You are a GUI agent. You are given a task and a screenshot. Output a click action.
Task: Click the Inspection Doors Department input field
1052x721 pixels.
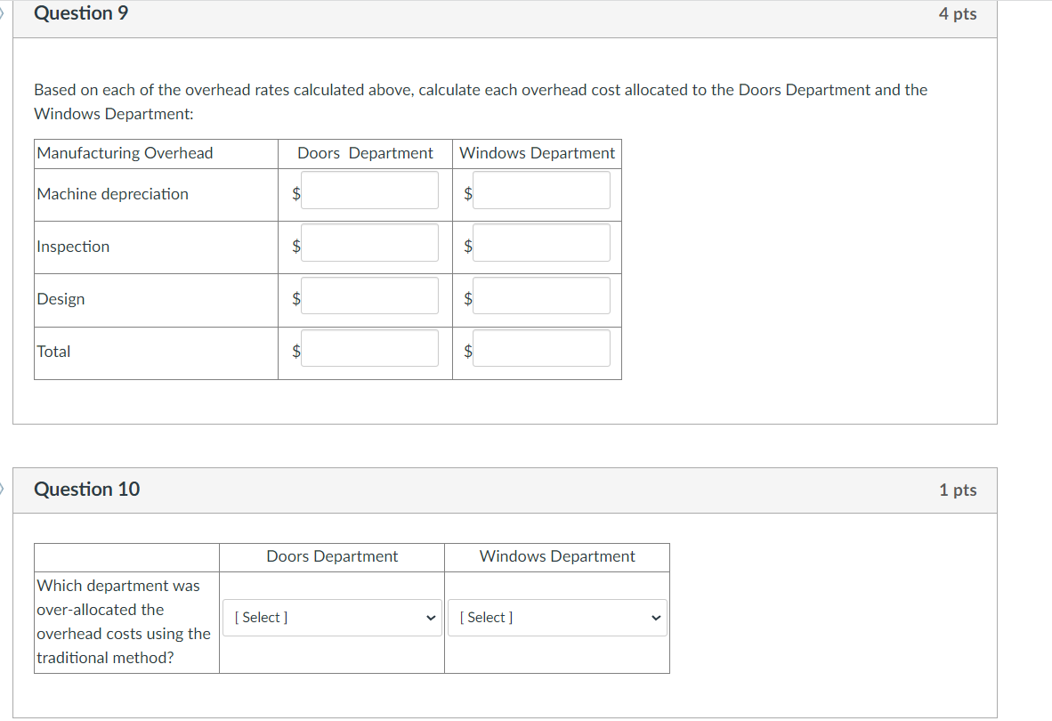[x=369, y=243]
